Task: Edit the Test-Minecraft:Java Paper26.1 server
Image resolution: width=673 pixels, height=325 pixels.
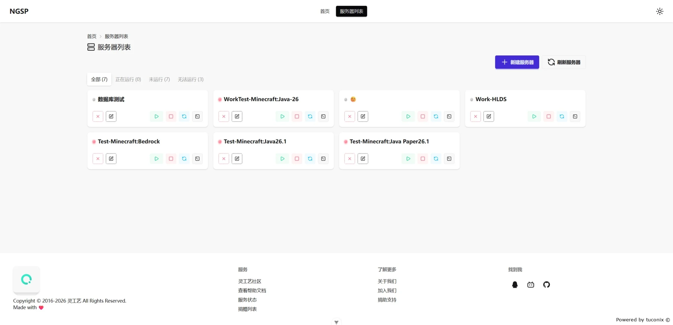Action: [363, 159]
